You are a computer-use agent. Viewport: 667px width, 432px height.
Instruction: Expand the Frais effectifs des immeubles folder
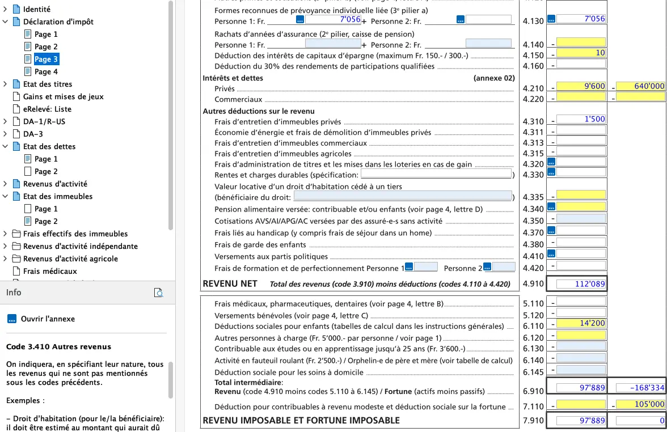(x=6, y=234)
